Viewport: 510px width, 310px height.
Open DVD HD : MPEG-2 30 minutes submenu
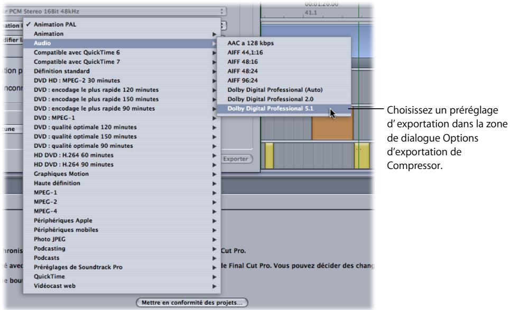(122, 81)
